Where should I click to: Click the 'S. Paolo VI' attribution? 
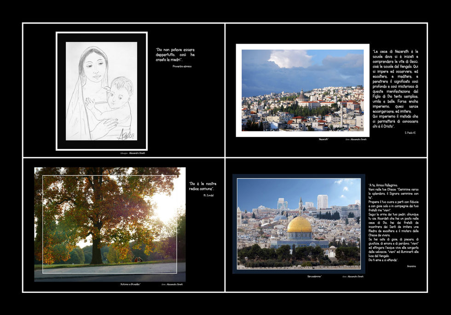tap(410, 133)
